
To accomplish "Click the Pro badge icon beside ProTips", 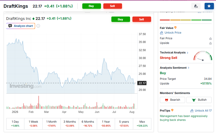I will (x=172, y=110).
